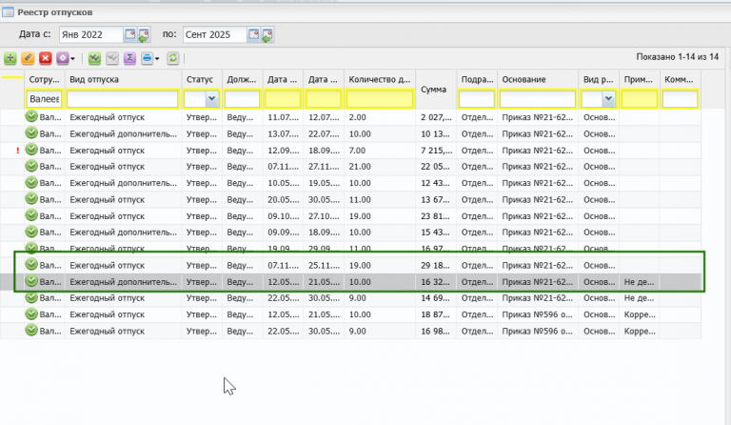Click the по field showing Сент 2025

[214, 34]
